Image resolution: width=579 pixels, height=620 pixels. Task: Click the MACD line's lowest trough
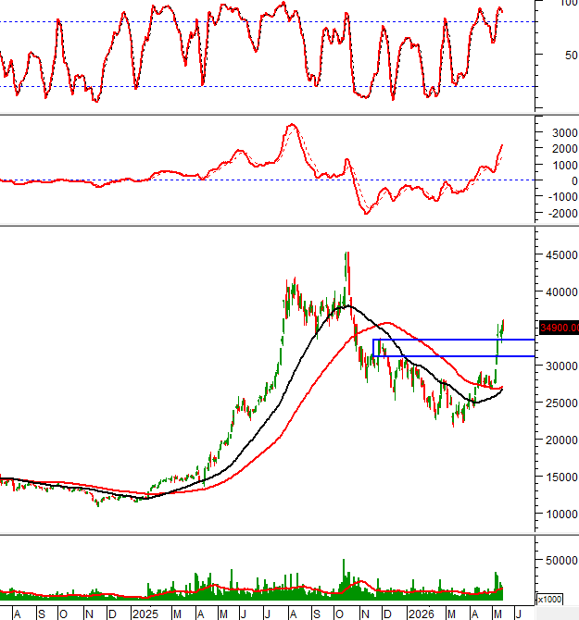click(x=366, y=214)
